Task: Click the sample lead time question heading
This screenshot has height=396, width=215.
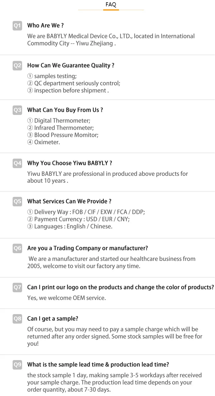Action: pyautogui.click(x=98, y=365)
